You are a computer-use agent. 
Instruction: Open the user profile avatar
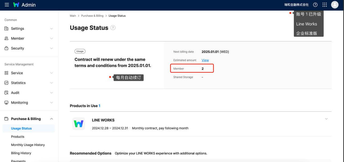[335, 5]
